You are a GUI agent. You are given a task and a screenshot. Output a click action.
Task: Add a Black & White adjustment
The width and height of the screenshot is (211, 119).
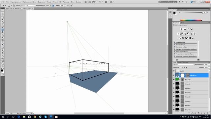[188, 34]
